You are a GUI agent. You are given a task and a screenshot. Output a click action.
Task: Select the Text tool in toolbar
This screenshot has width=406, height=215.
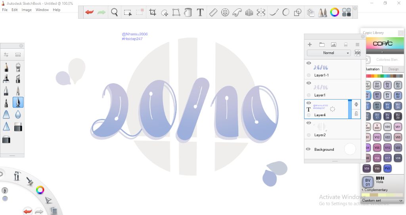200,12
